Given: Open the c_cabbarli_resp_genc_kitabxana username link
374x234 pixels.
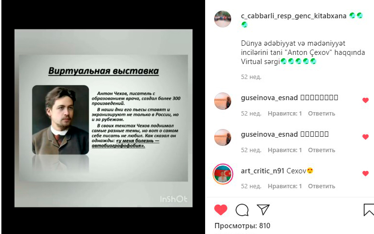Looking at the screenshot, I should click(293, 16).
